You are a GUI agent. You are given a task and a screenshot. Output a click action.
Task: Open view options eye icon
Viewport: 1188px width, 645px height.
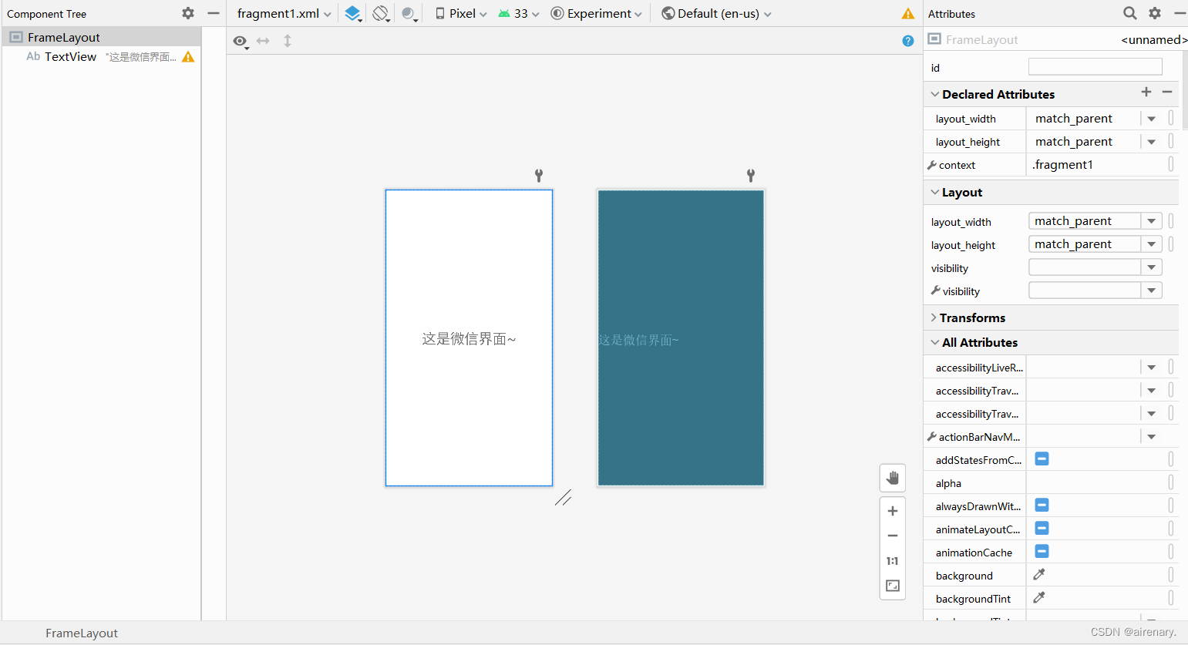pyautogui.click(x=241, y=42)
